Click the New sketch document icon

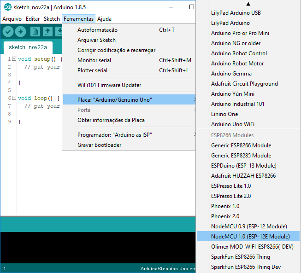pyautogui.click(x=35, y=31)
